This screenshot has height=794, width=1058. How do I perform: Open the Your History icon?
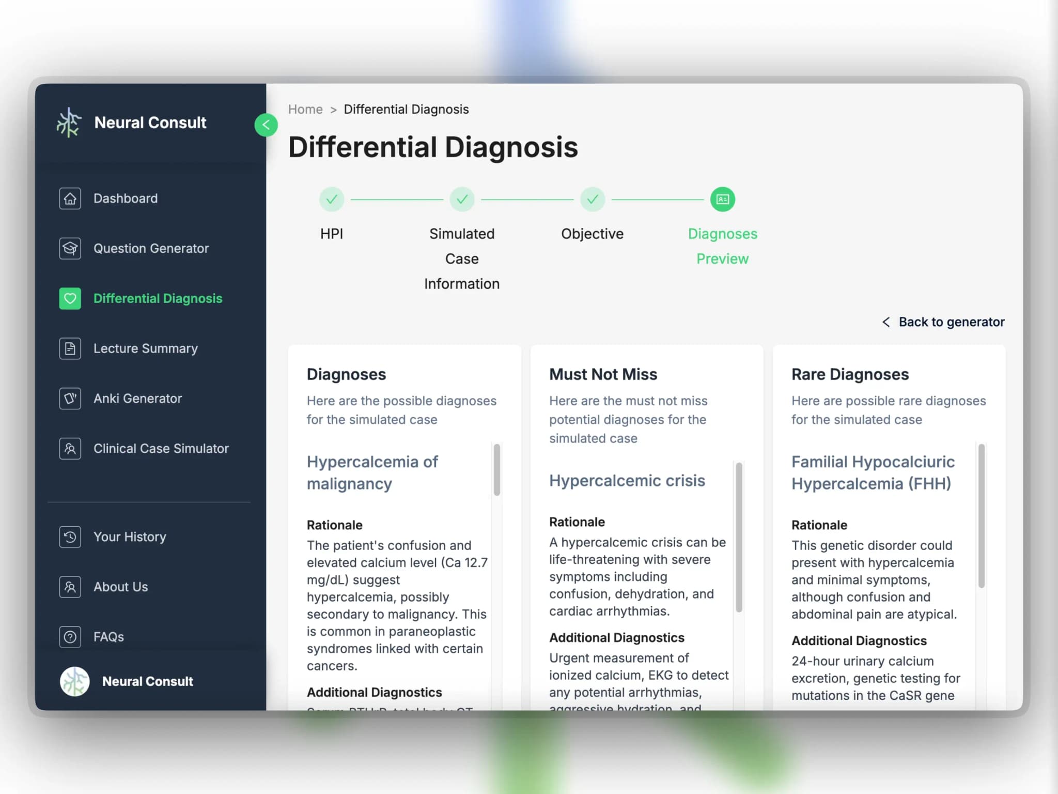pyautogui.click(x=69, y=536)
